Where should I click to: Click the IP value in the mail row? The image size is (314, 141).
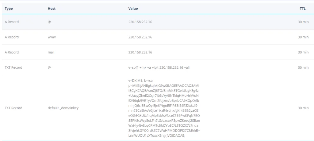140,52
